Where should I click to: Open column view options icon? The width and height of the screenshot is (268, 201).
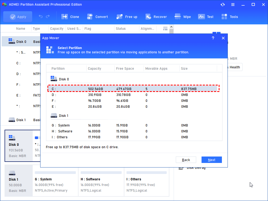(x=165, y=28)
